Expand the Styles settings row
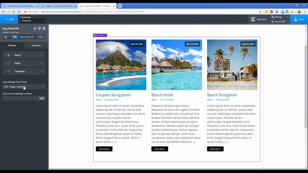 click(x=24, y=63)
